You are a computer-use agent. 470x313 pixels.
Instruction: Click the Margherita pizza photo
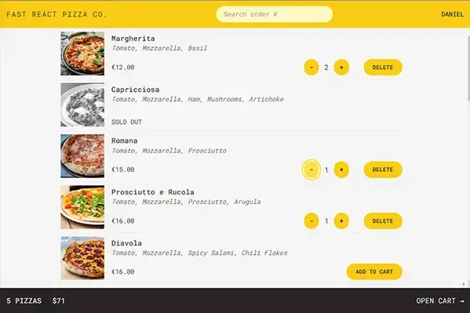point(82,53)
